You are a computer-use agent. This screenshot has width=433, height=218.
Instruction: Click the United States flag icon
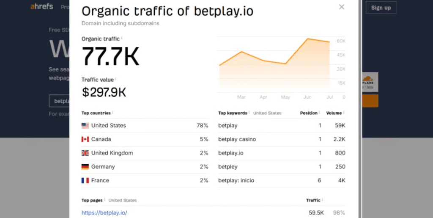pos(85,126)
